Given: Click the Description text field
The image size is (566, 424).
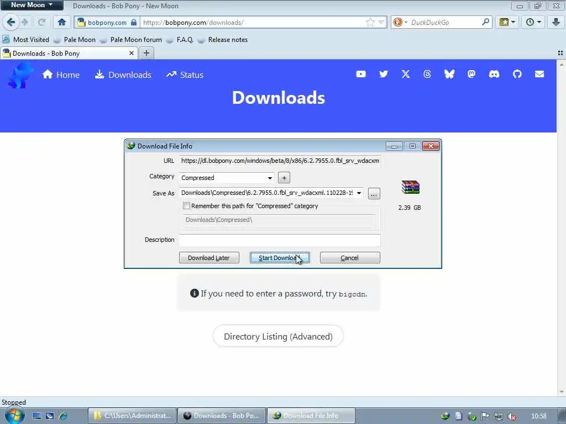Looking at the screenshot, I should click(x=280, y=240).
